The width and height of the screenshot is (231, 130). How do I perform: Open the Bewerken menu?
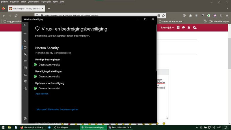pyautogui.click(x=14, y=2)
